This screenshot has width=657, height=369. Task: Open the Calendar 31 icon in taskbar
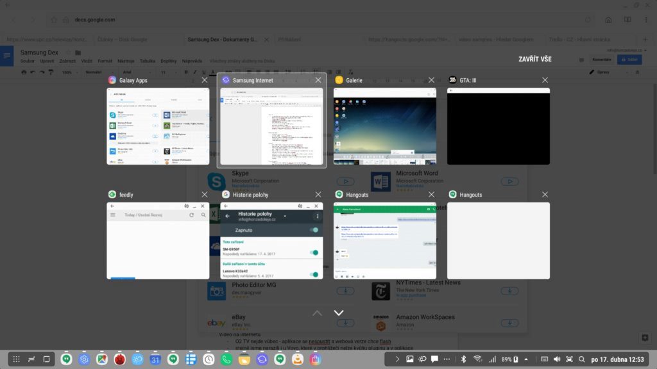[155, 359]
